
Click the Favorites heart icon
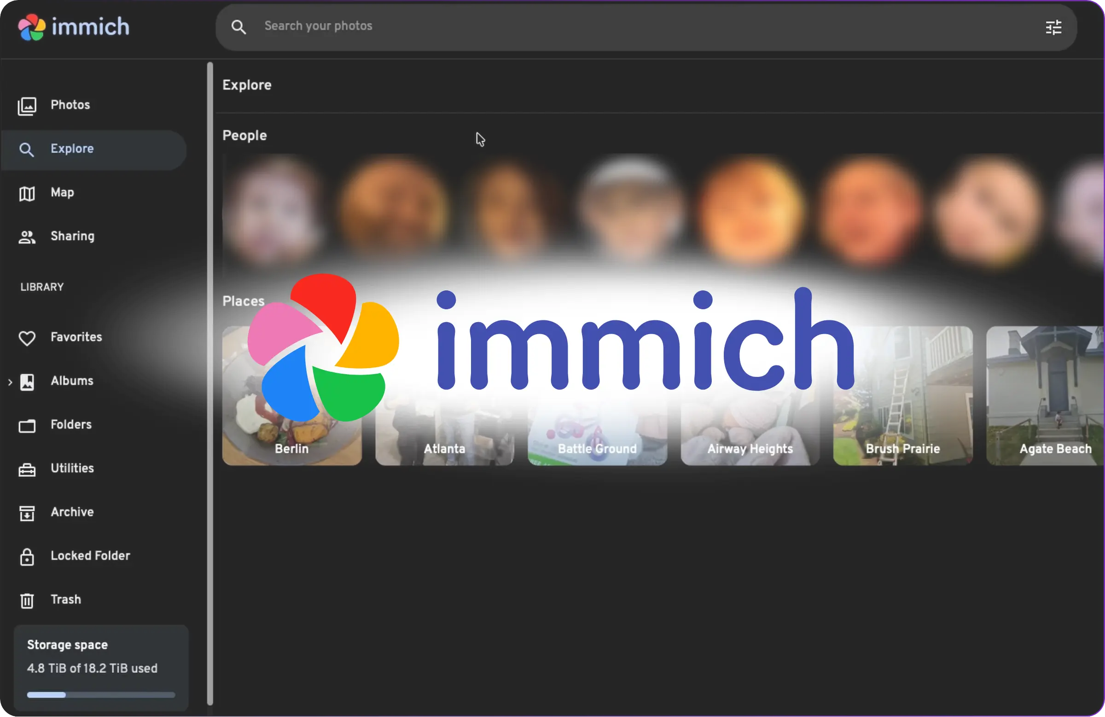[27, 338]
